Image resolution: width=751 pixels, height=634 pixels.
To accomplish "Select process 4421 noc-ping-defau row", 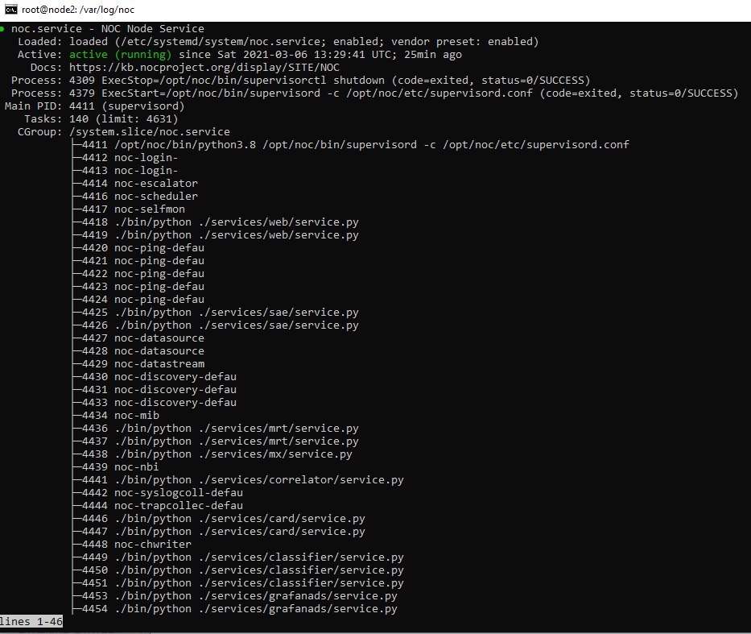I will coord(138,261).
